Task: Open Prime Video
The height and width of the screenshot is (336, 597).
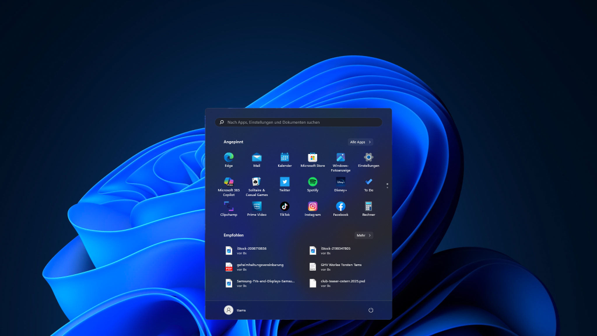Action: click(257, 209)
